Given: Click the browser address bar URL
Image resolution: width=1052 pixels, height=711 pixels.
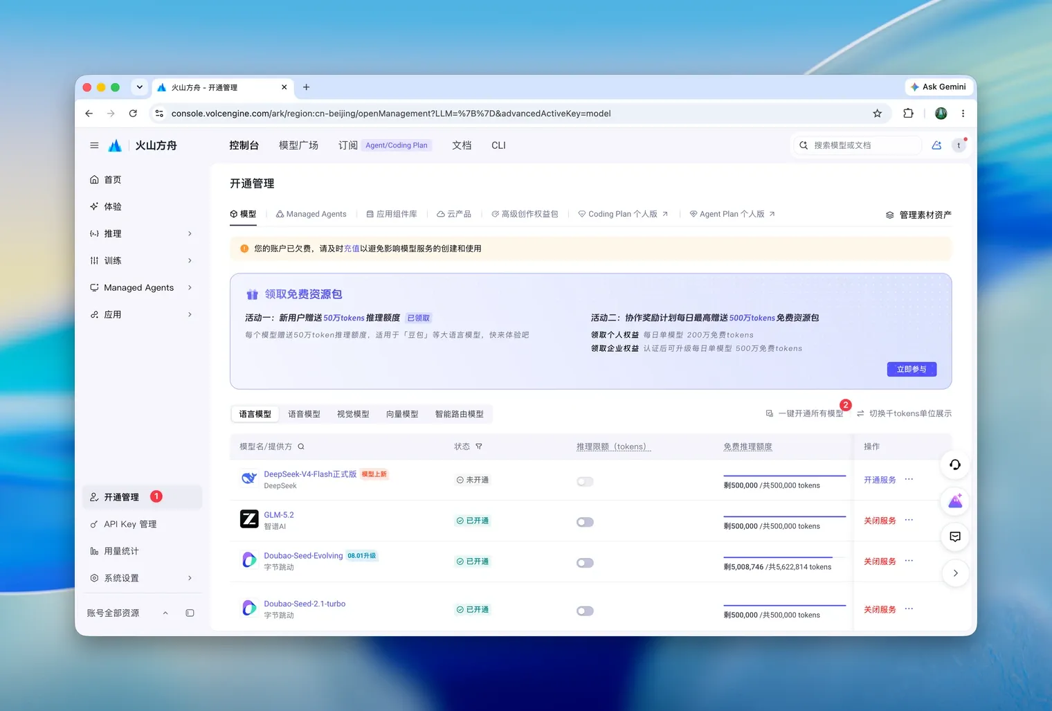Looking at the screenshot, I should (391, 114).
